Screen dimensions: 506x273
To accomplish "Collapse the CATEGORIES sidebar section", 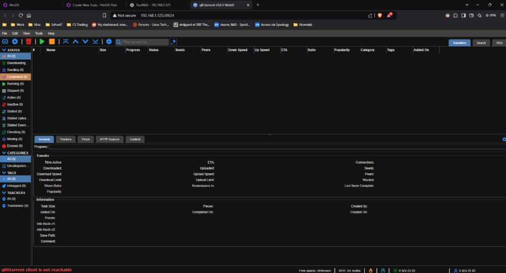I will 4,152.
